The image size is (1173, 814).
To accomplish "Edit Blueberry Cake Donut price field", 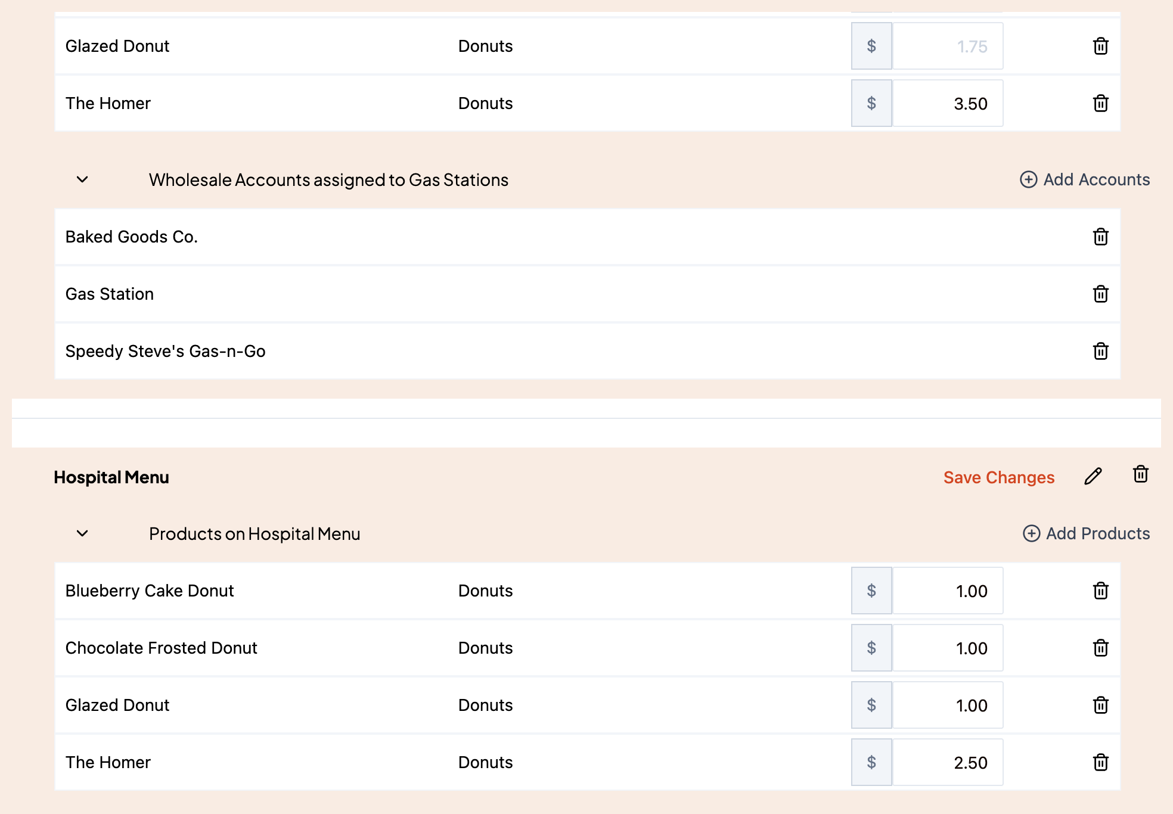I will click(x=948, y=591).
